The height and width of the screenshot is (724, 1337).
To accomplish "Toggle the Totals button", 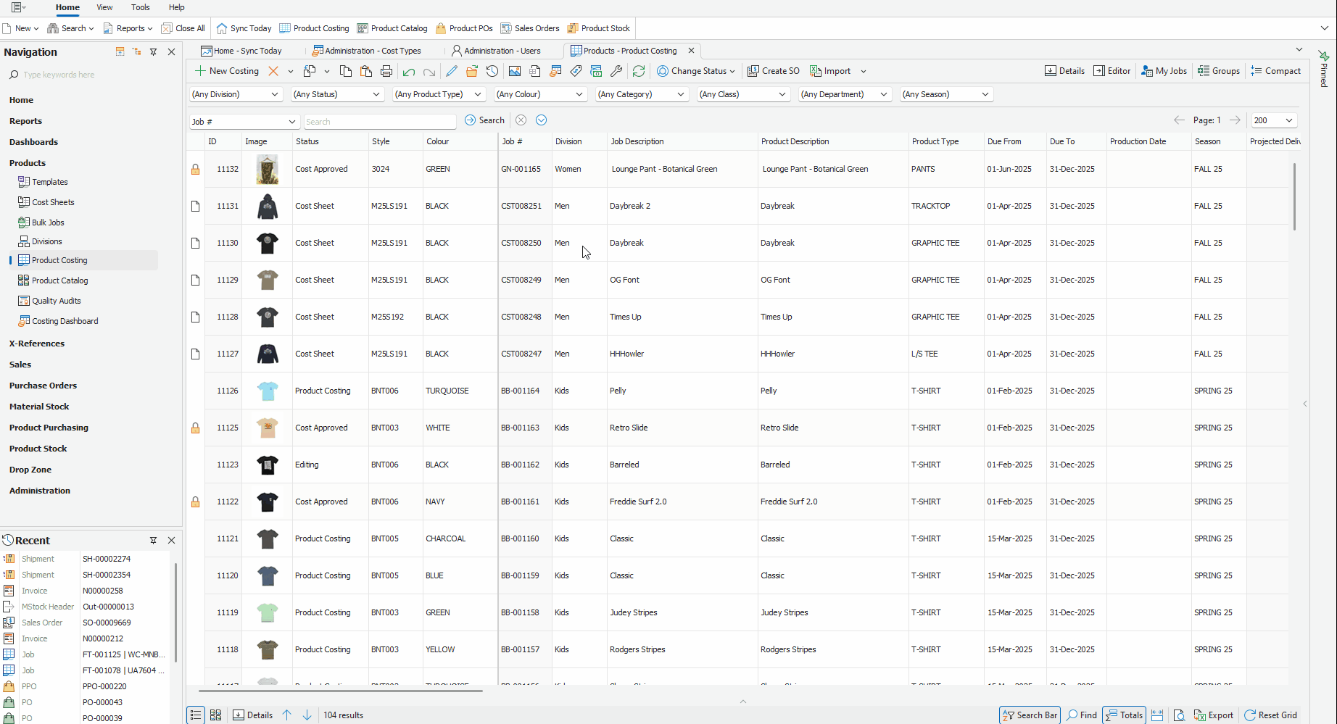I will (1124, 715).
